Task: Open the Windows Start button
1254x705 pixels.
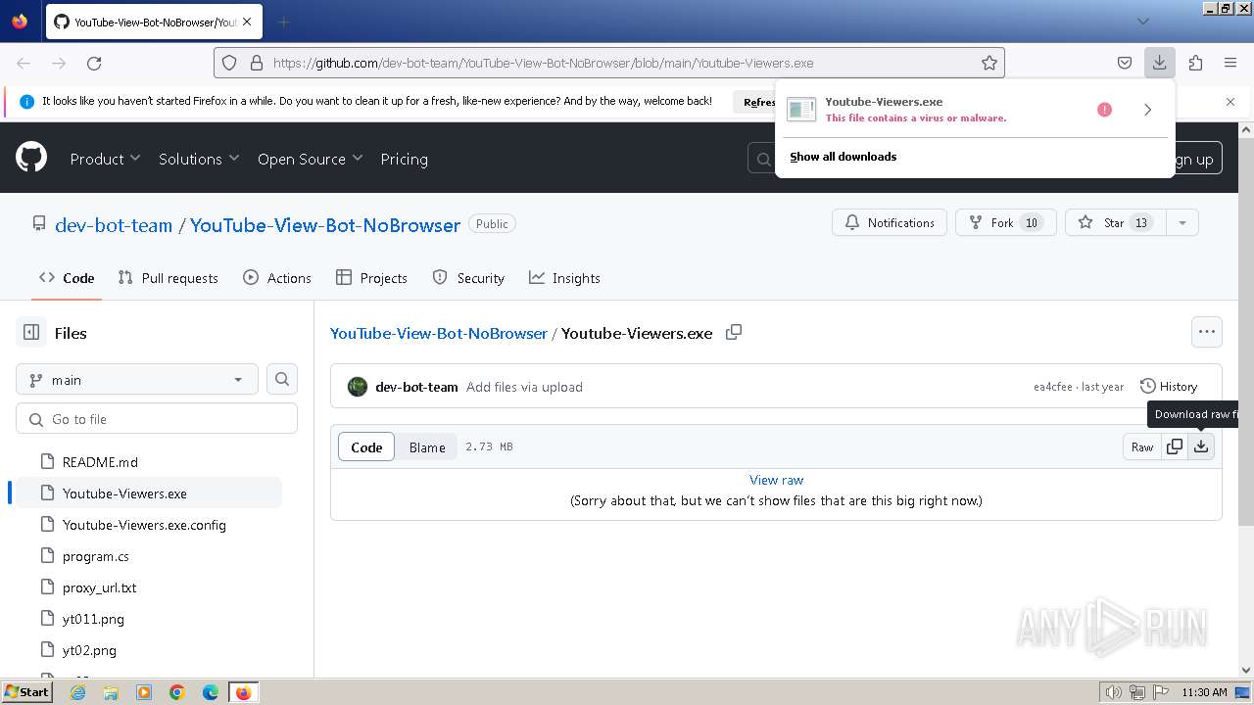Action: 26,692
